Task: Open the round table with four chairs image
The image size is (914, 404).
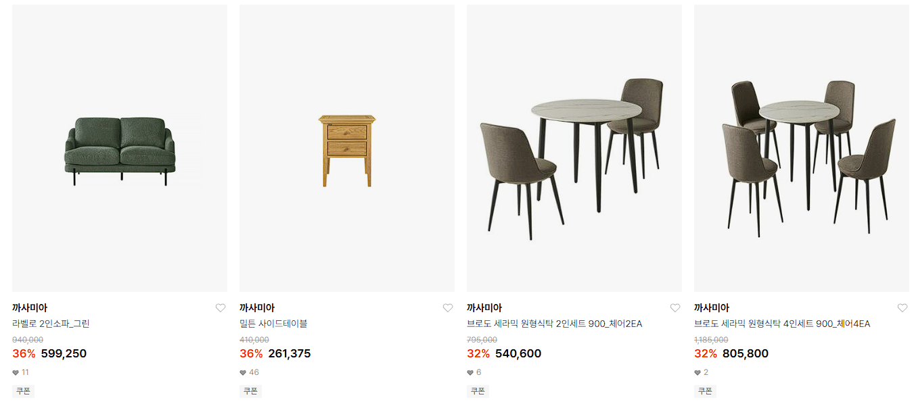Action: click(x=802, y=149)
